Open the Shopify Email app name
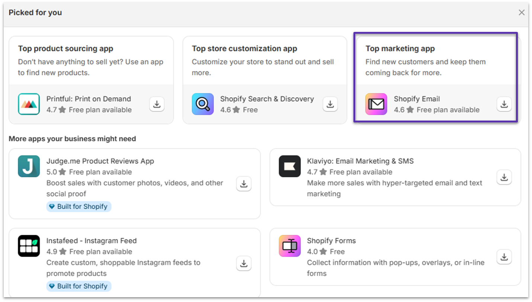 [417, 99]
